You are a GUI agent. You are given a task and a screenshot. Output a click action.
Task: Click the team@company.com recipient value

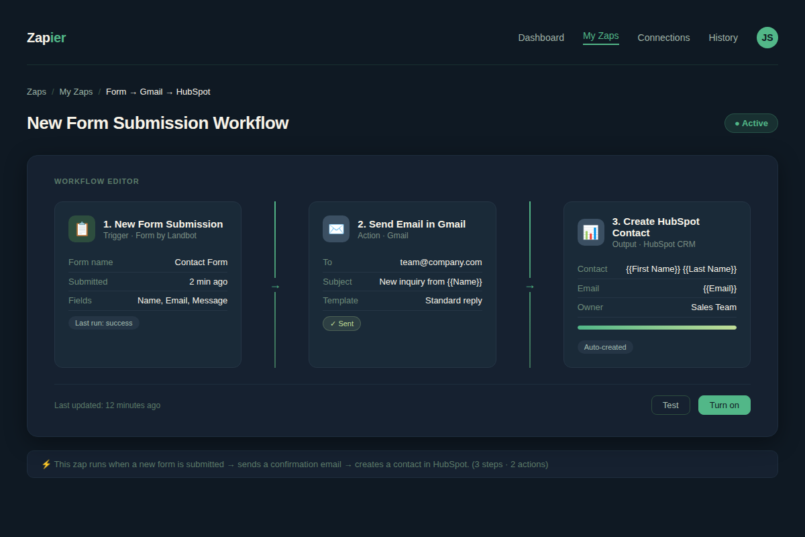coord(441,262)
